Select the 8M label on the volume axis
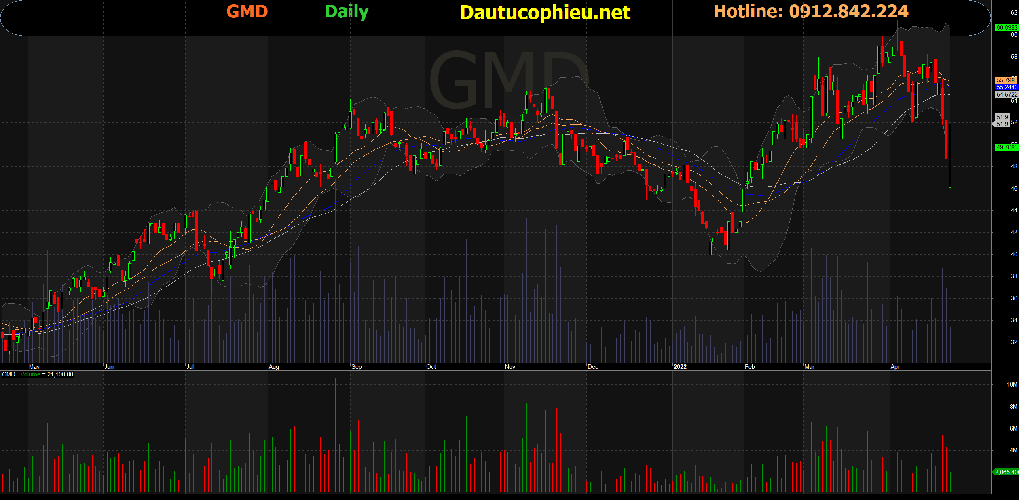Screen dimensions: 1019x500 (x=1013, y=407)
